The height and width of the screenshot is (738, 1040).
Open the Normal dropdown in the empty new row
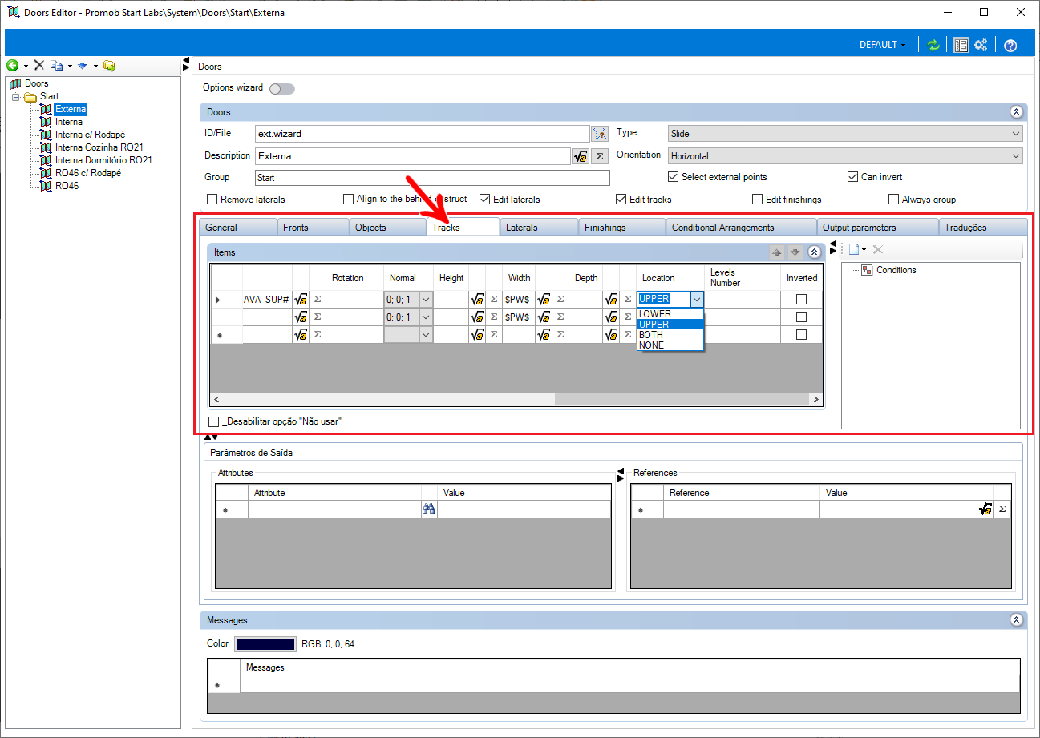point(426,335)
